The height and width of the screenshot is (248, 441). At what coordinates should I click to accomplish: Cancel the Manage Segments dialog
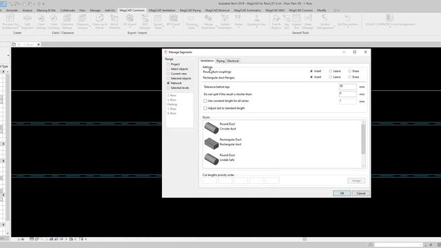point(360,194)
